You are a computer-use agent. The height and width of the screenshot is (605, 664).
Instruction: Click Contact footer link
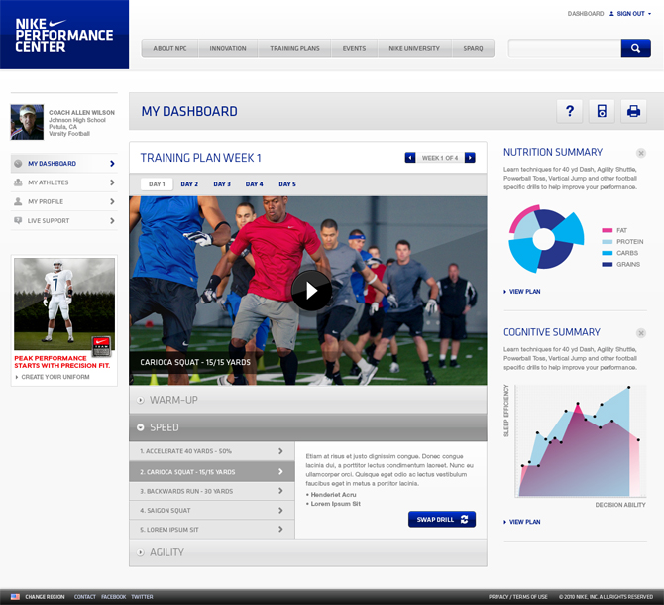point(85,597)
